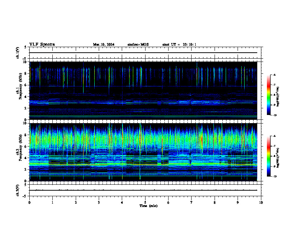
Task: Click the "-10" label on ch.2 color scale
Action: [x=274, y=177]
